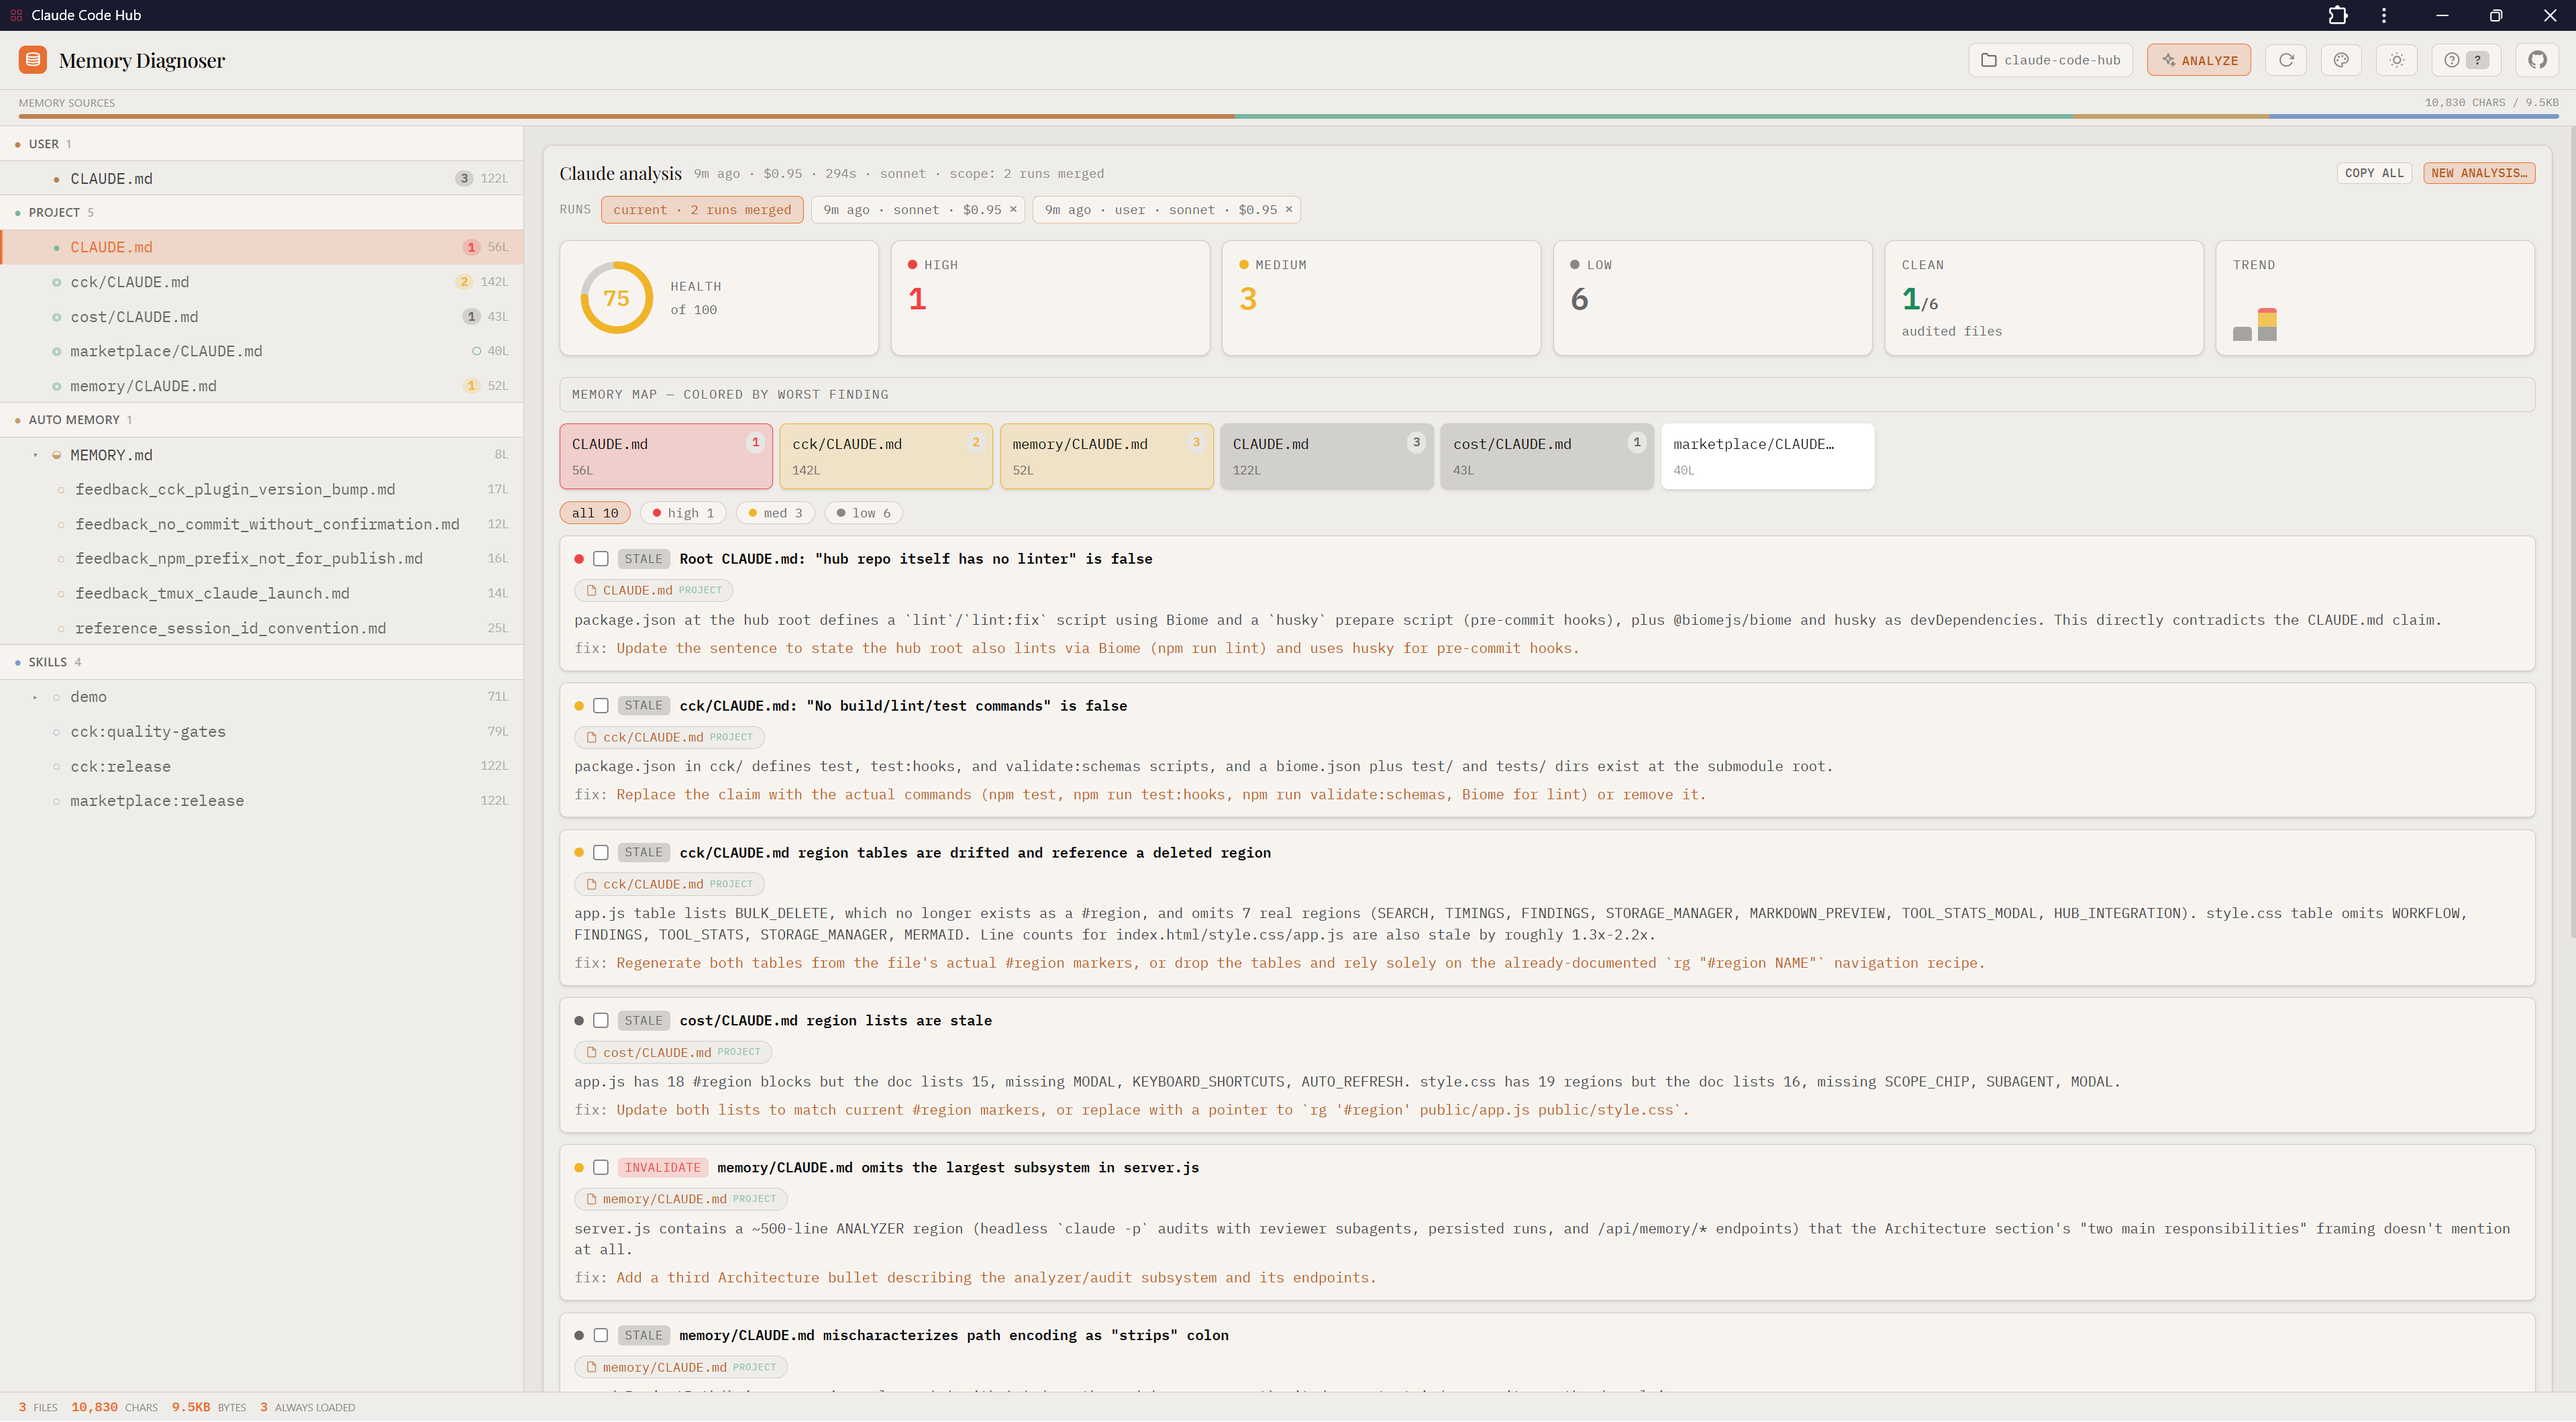Click the yellow 2 badge on cck/CLAUDE.md row
Screen dimensions: 2576x1422
pyautogui.click(x=464, y=282)
